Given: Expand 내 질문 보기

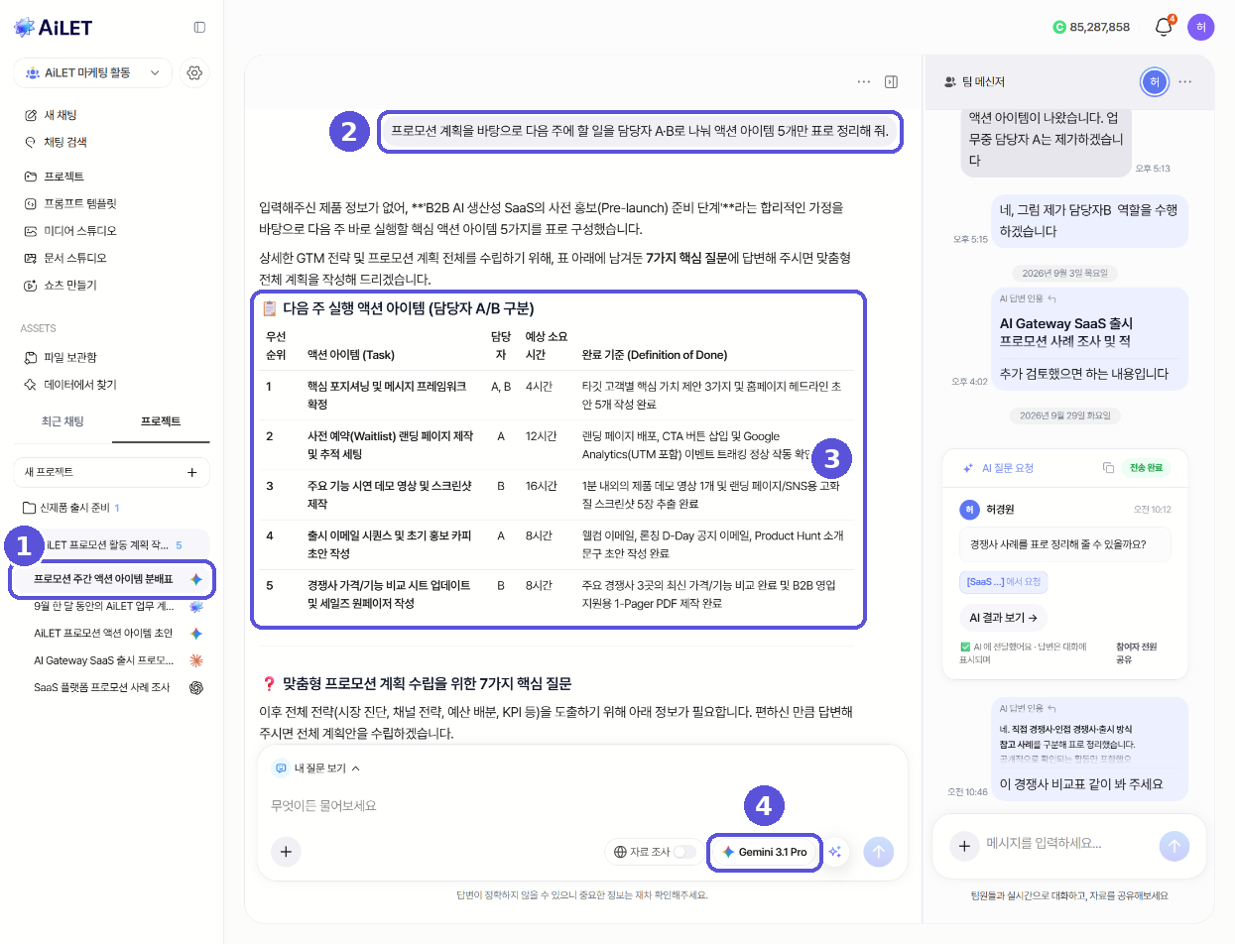Looking at the screenshot, I should [x=317, y=767].
